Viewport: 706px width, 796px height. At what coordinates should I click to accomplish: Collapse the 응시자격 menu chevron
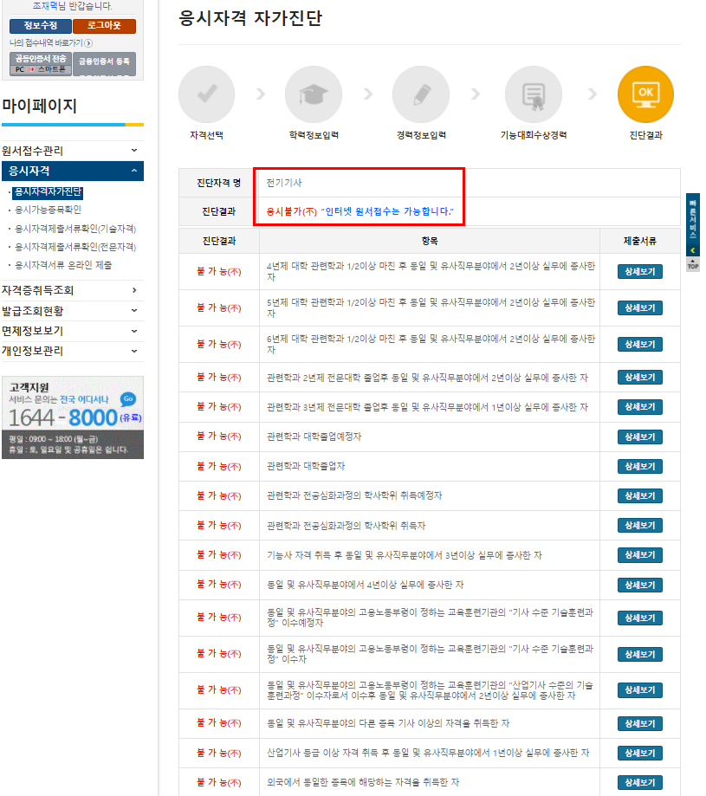[x=134, y=171]
